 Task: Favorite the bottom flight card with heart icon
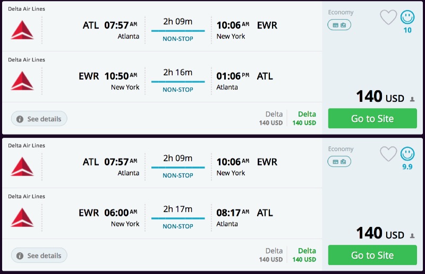(388, 154)
